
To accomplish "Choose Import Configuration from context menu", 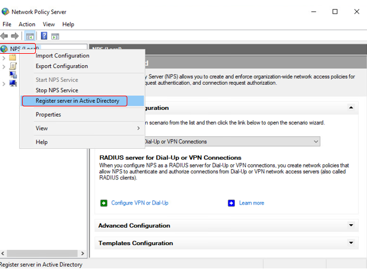I will pyautogui.click(x=82, y=56).
